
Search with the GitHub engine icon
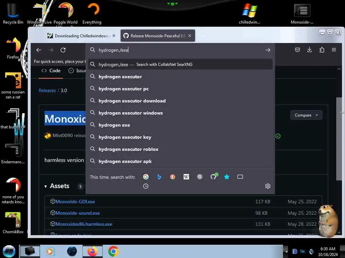pos(214,176)
